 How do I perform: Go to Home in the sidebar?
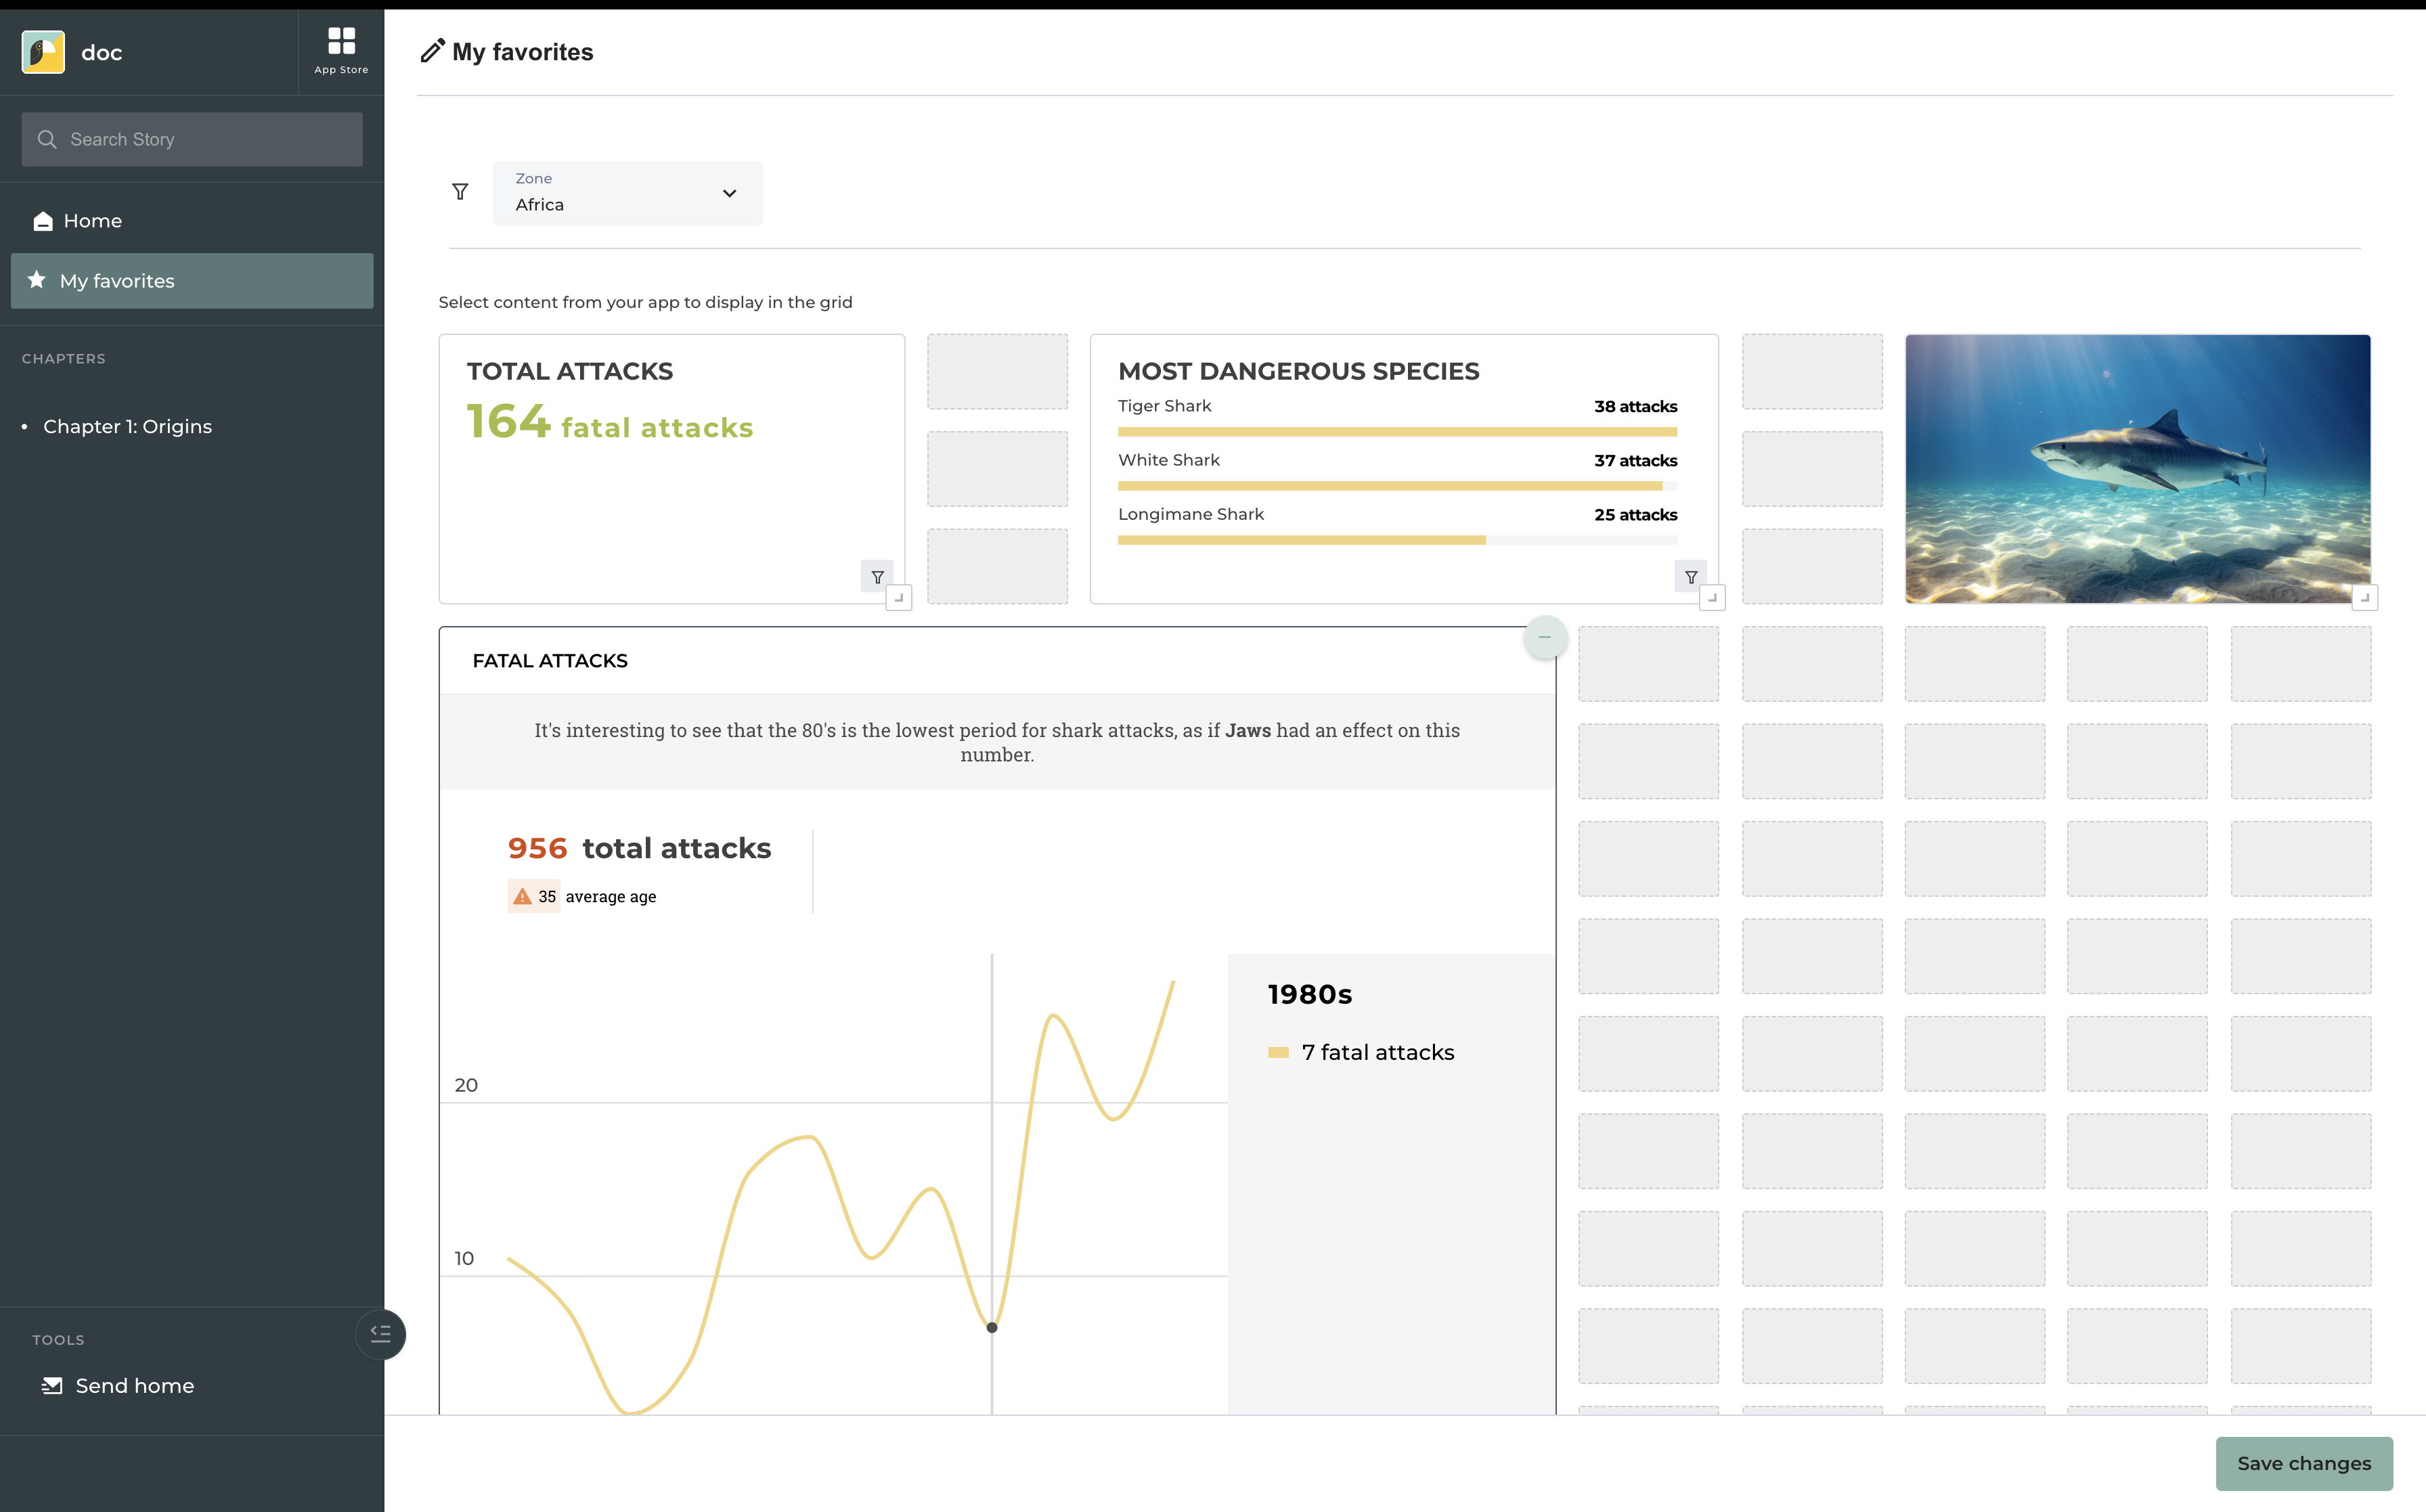tap(92, 221)
